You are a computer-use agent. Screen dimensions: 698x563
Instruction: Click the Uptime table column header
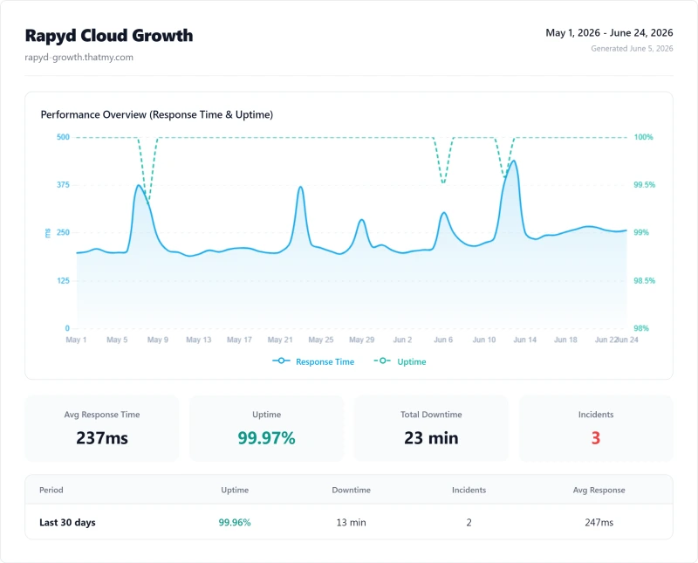[235, 490]
